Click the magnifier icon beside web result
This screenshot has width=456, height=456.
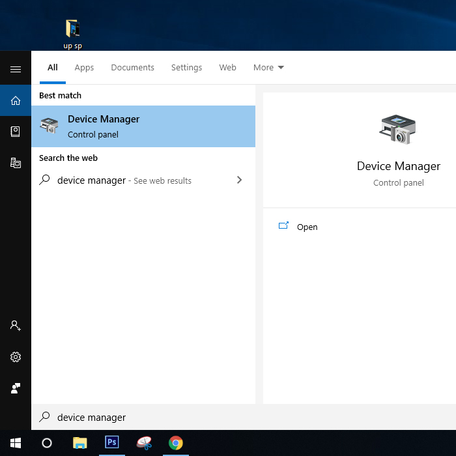pyautogui.click(x=44, y=180)
